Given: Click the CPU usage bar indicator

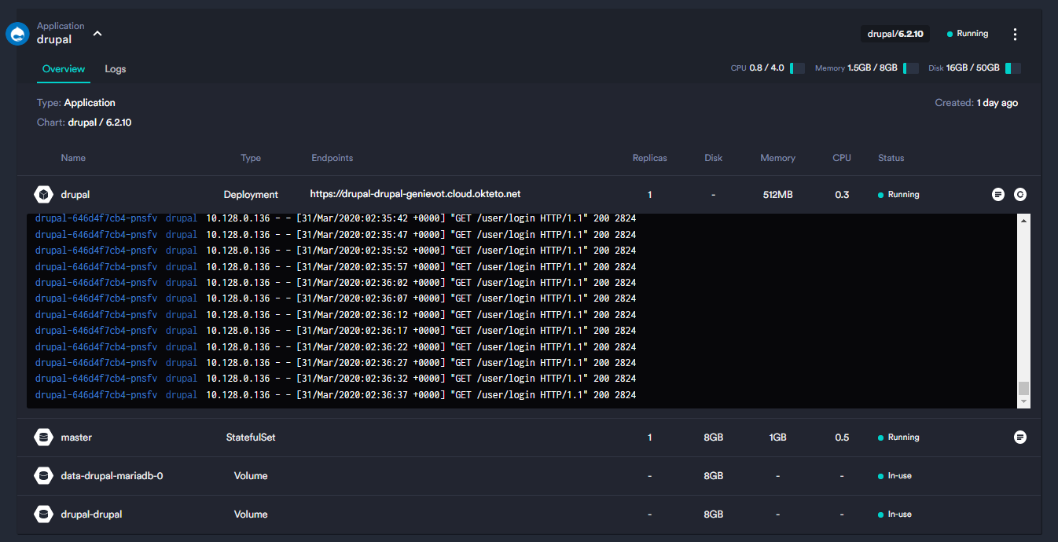Looking at the screenshot, I should (797, 68).
